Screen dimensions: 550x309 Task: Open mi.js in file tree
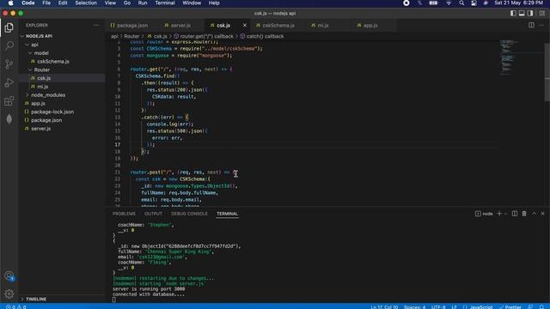coord(43,87)
